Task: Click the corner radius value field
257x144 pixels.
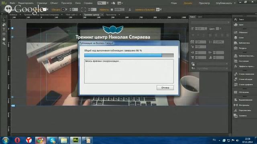Action: 94,10
